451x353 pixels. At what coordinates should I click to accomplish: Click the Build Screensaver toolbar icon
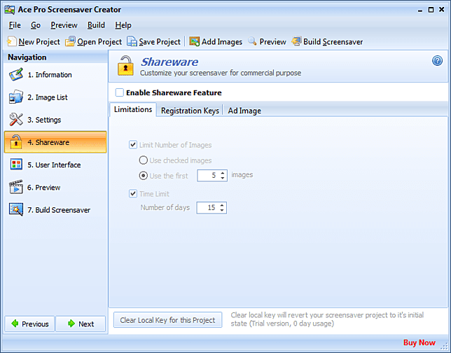click(296, 41)
